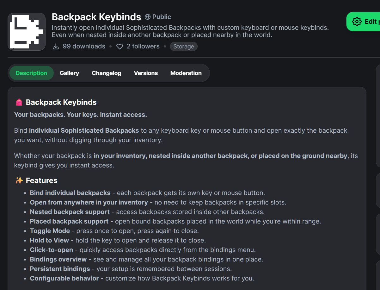
Task: Click the 'Backpack Keybinds' heading inside the description
Action: 61,102
